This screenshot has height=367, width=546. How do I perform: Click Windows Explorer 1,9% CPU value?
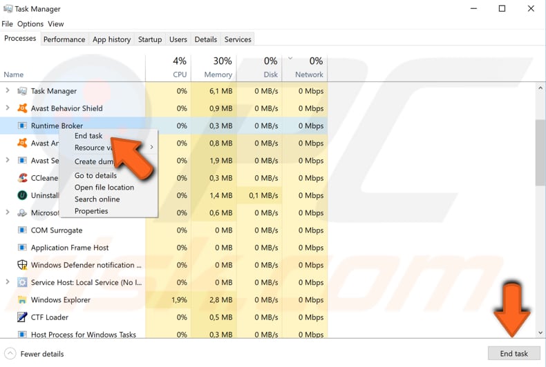(179, 299)
